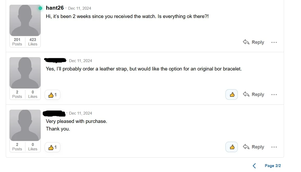Click Dec 11, 2024 timestamp on hant26's post

(79, 8)
